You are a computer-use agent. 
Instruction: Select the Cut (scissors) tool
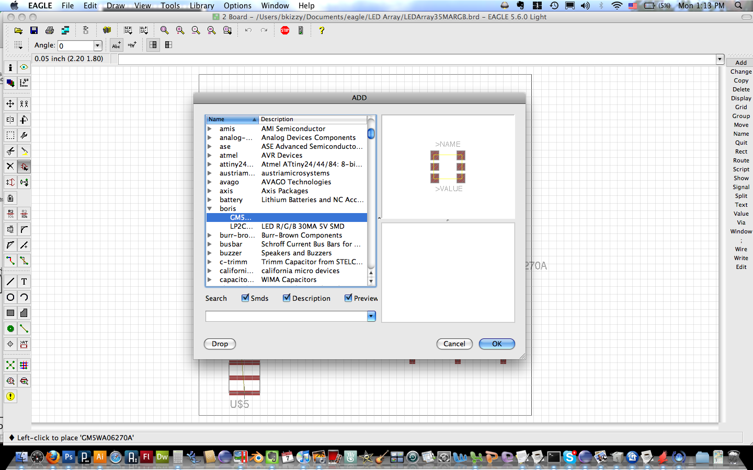point(10,151)
